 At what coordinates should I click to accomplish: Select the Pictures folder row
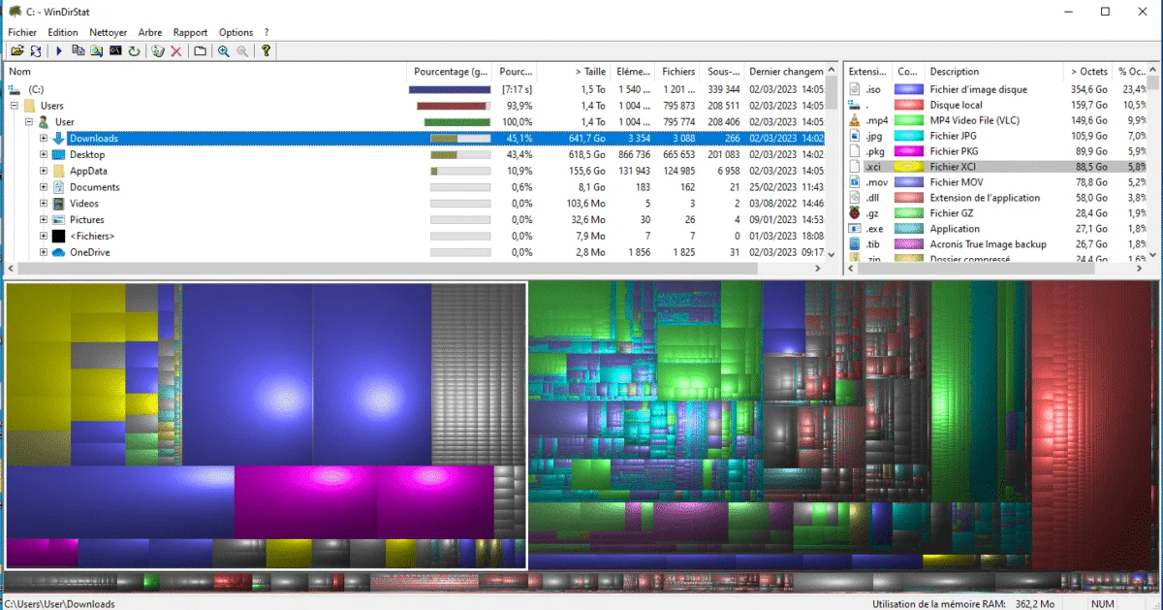click(415, 220)
